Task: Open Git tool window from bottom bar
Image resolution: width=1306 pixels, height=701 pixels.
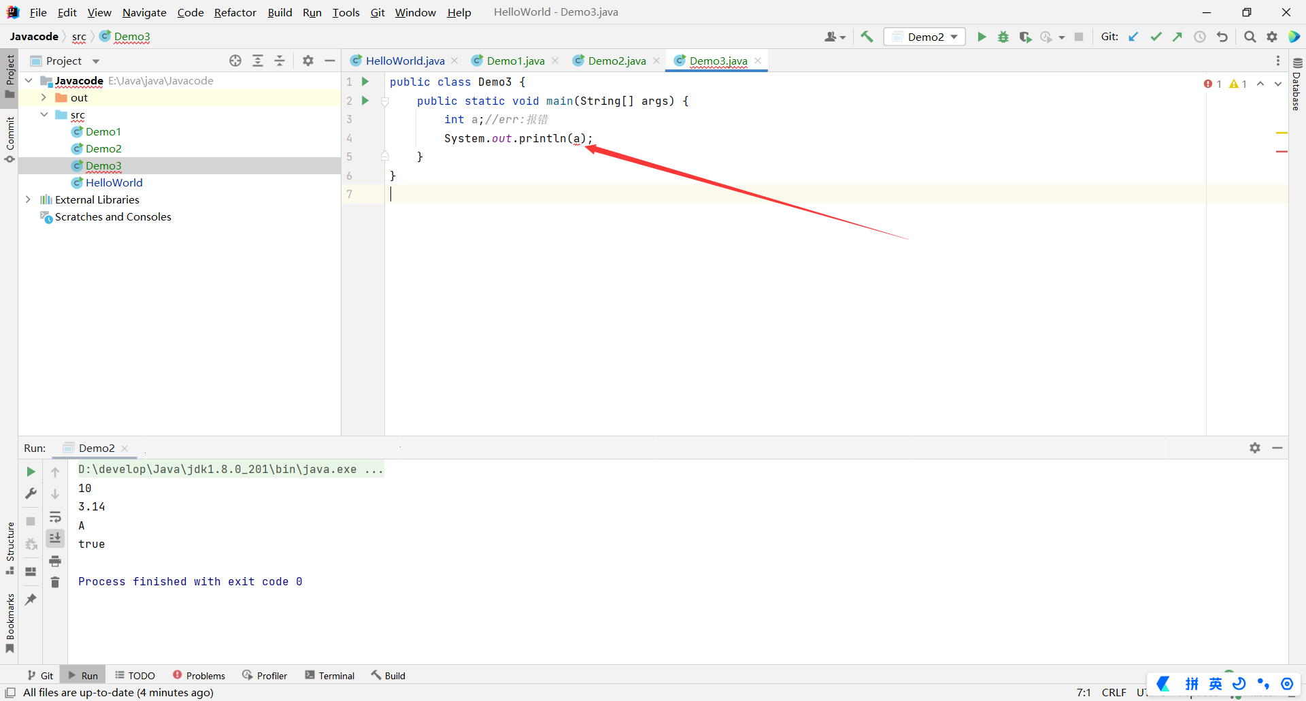Action: point(40,675)
